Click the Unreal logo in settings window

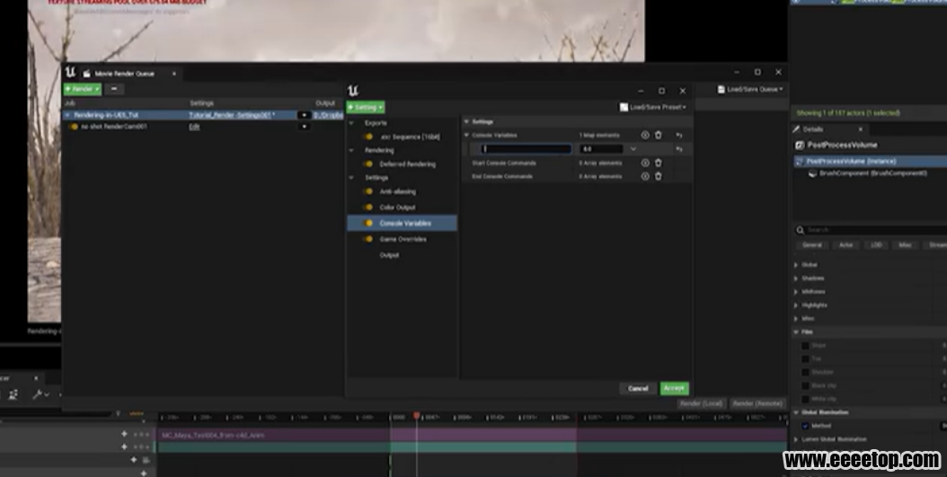[353, 91]
